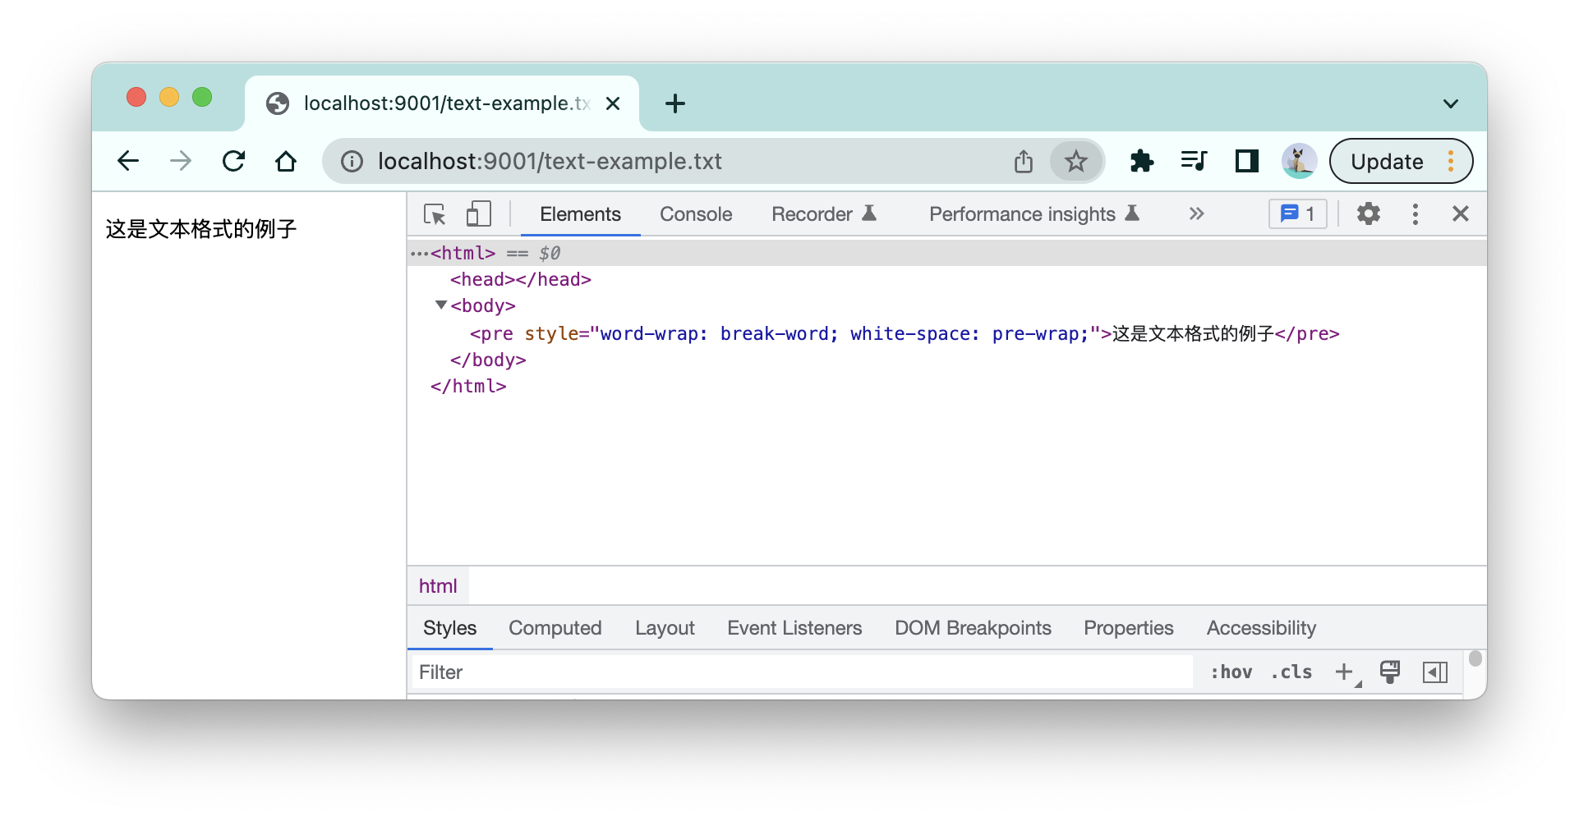Add a new style rule

click(1345, 672)
